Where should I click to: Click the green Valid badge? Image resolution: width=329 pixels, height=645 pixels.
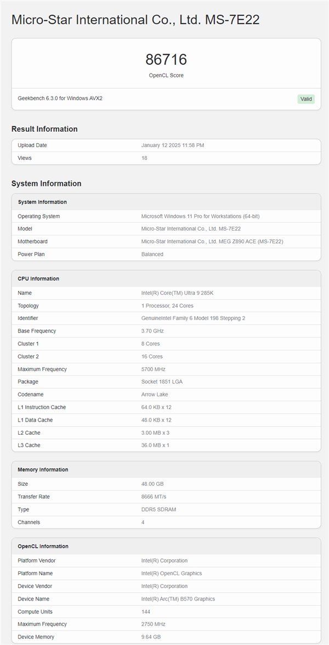(x=306, y=99)
